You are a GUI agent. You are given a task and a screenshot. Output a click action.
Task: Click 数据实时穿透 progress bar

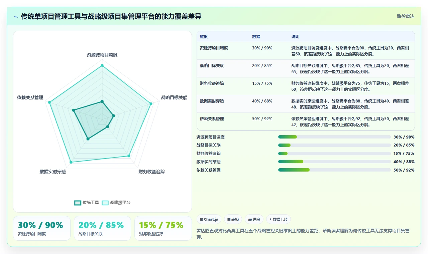point(334,162)
